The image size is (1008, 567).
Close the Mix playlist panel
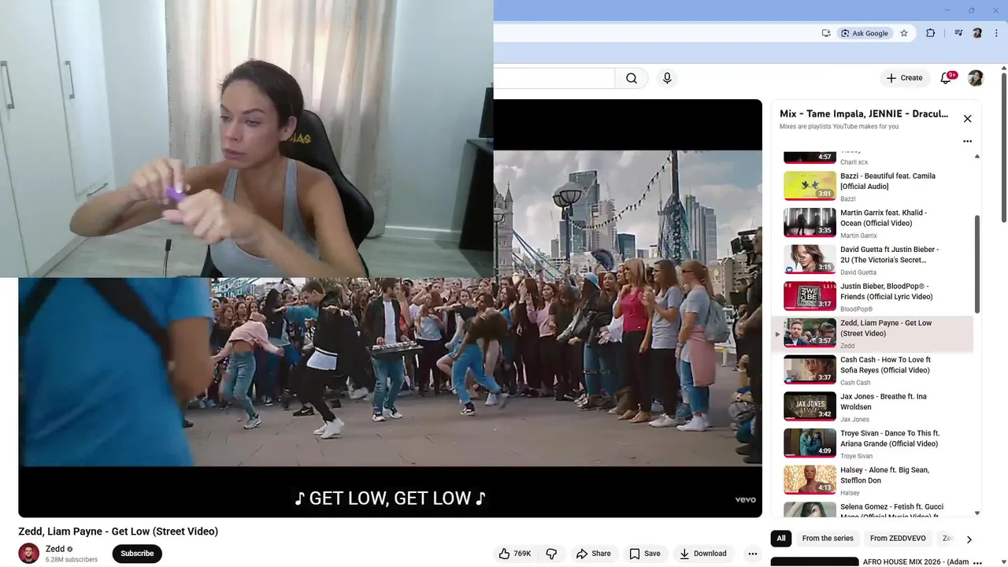pos(967,119)
